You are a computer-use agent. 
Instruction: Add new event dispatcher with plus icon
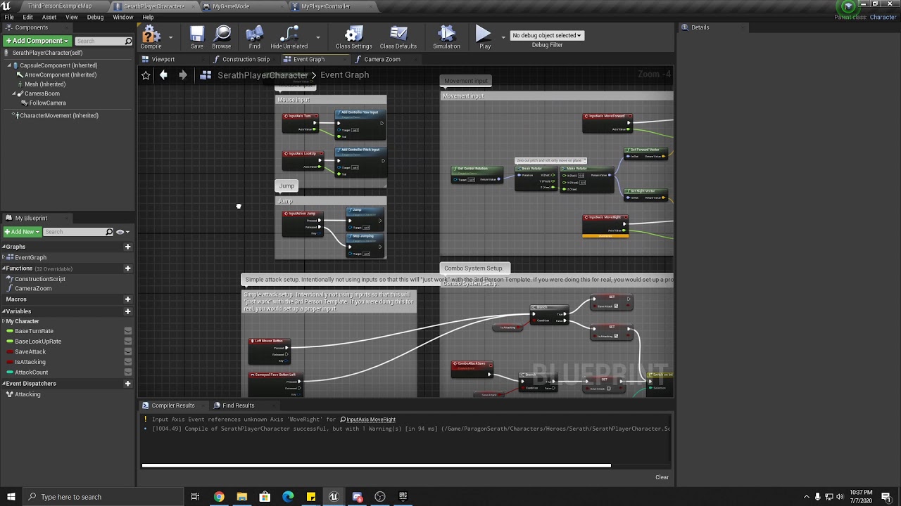pos(127,384)
